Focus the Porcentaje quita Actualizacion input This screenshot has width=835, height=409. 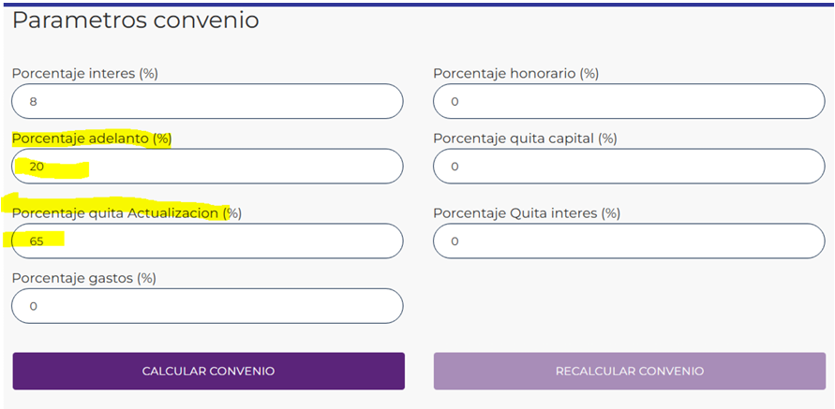click(207, 241)
